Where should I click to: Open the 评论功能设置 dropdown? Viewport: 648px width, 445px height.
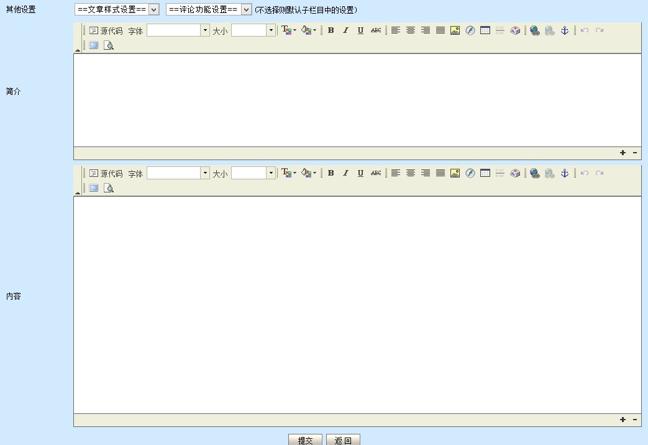pos(209,9)
